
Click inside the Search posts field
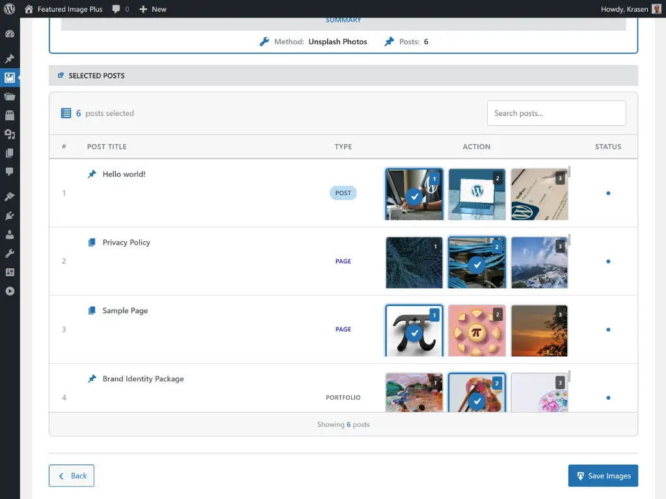click(x=556, y=113)
